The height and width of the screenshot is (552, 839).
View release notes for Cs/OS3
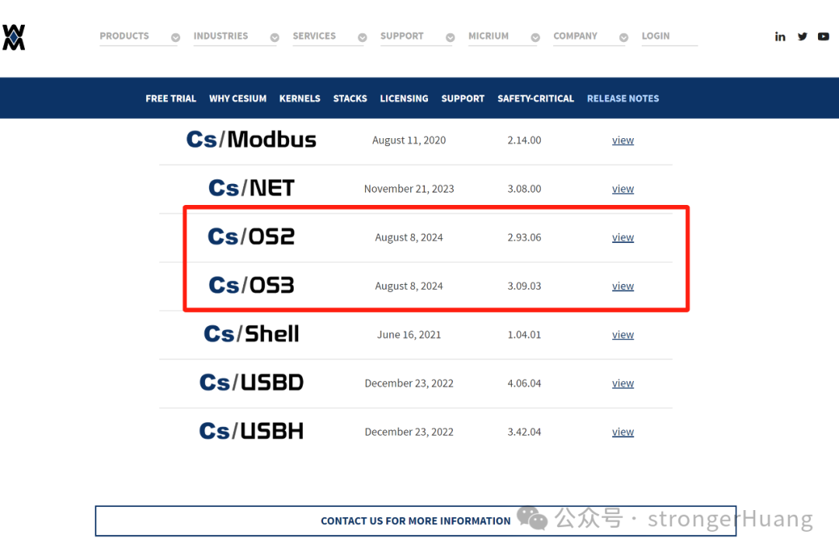point(623,286)
